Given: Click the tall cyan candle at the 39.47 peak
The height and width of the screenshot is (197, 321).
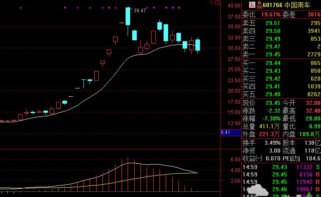Looking at the screenshot, I should tap(128, 16).
